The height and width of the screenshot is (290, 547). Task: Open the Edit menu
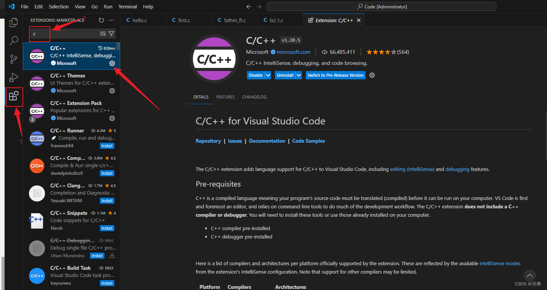click(x=38, y=6)
